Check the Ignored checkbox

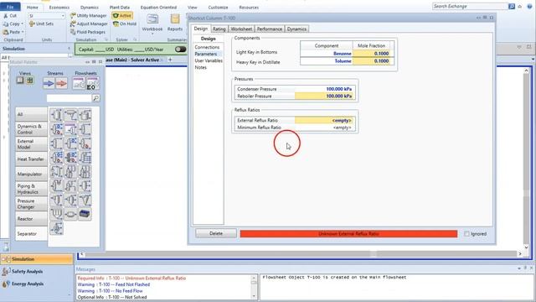point(466,234)
